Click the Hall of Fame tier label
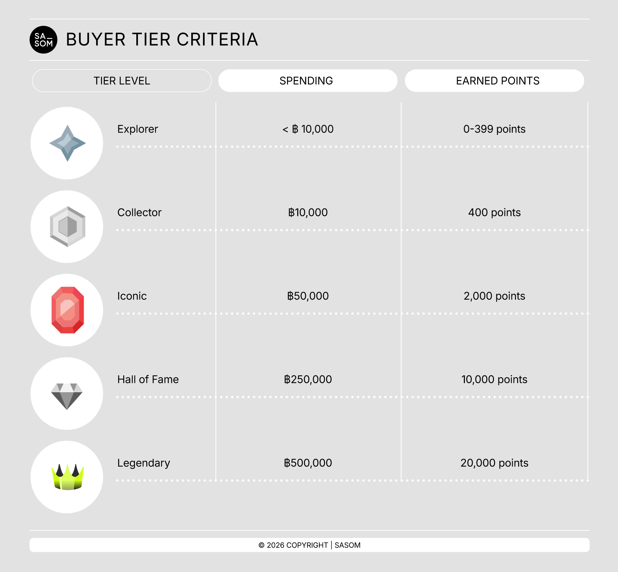This screenshot has width=618, height=572. coord(148,379)
